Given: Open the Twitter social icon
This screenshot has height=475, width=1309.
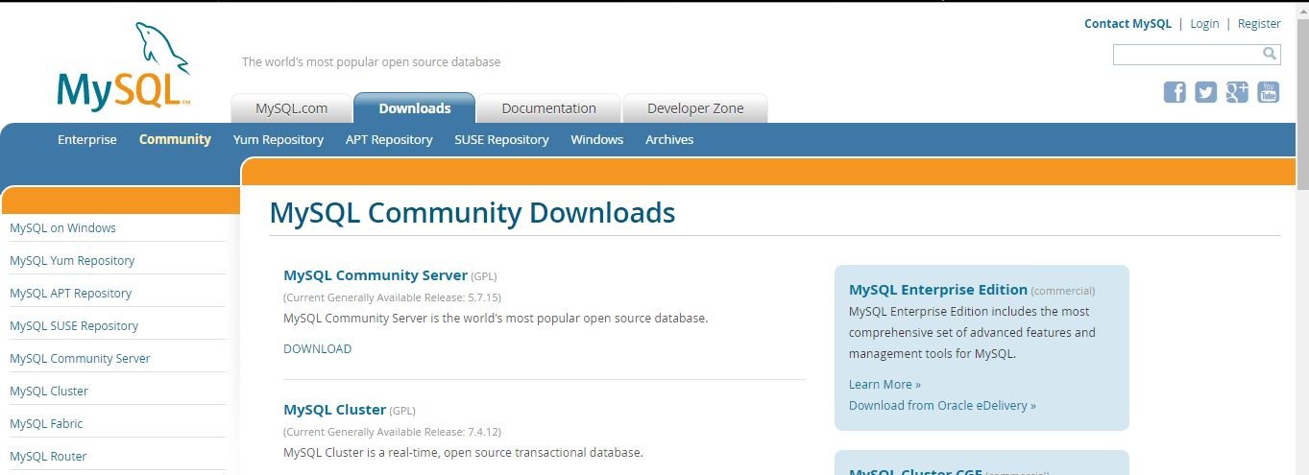Looking at the screenshot, I should pyautogui.click(x=1205, y=92).
